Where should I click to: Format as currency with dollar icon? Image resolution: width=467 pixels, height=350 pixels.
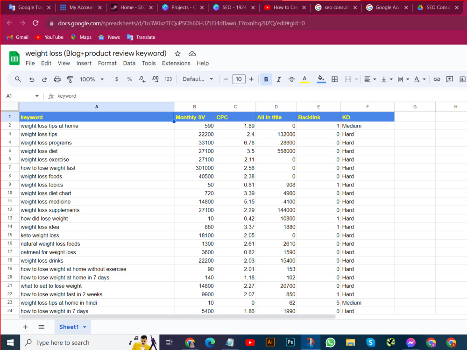(x=117, y=79)
